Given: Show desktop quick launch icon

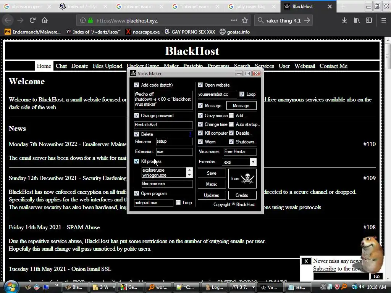Looking at the screenshot, I should 46,287.
